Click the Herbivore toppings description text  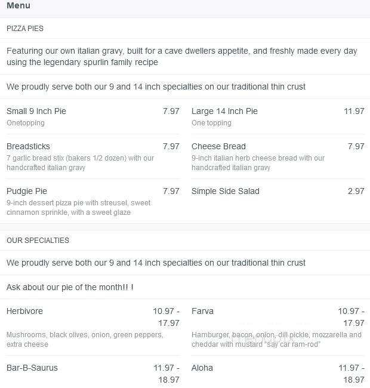coord(85,340)
